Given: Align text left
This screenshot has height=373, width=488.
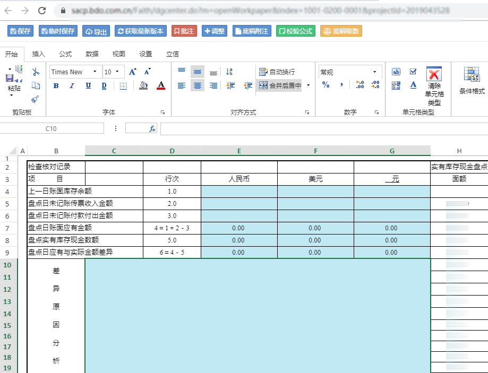Looking at the screenshot, I should click(182, 85).
